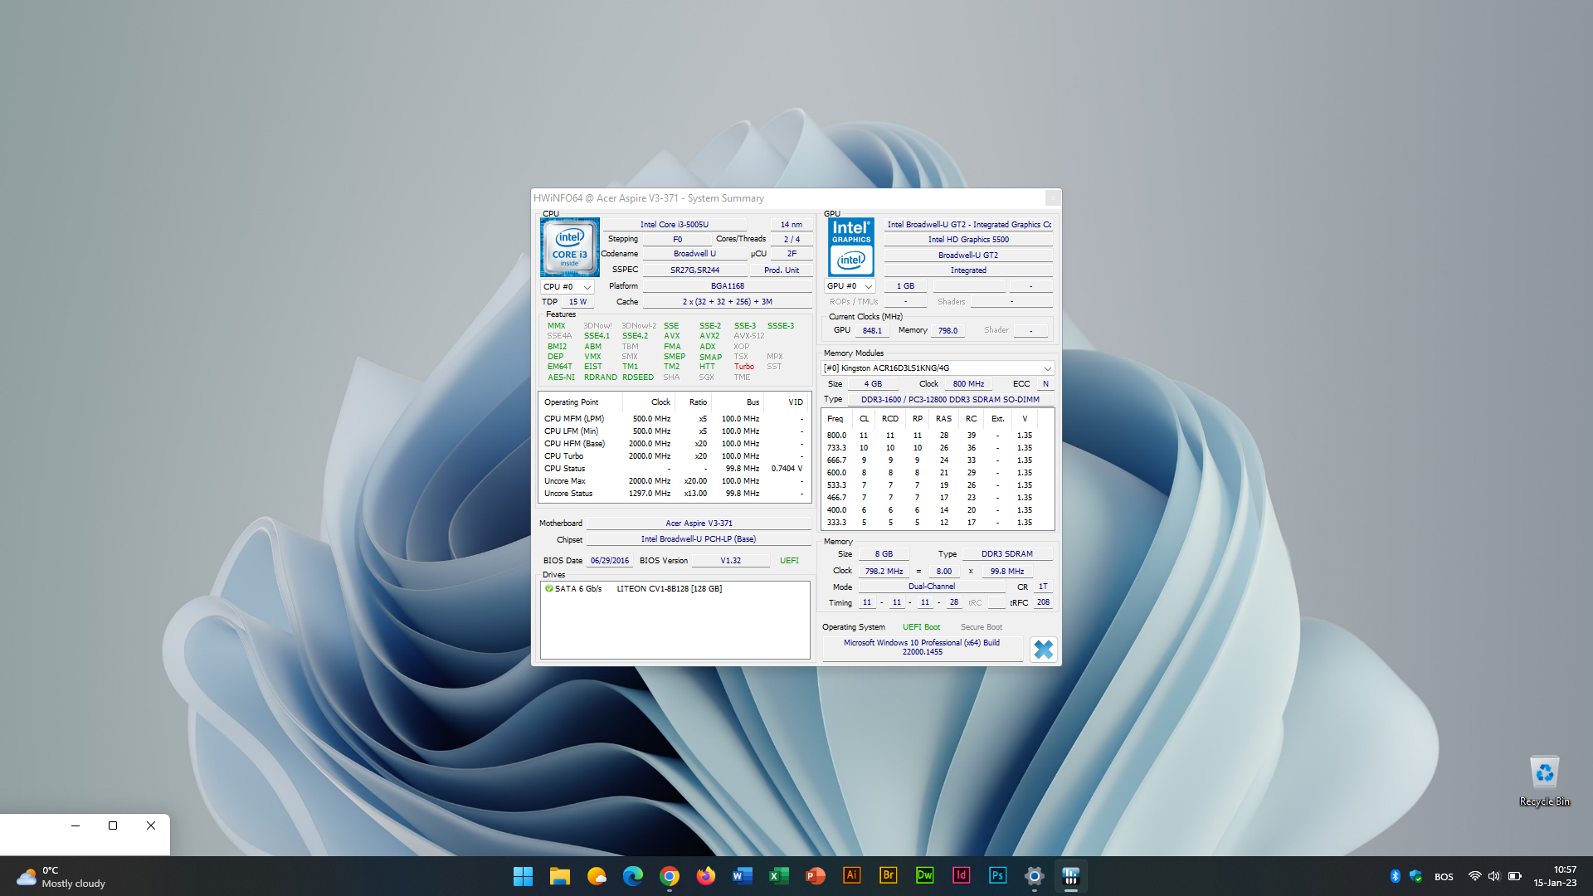Close the summary with the blue X button

1043,650
